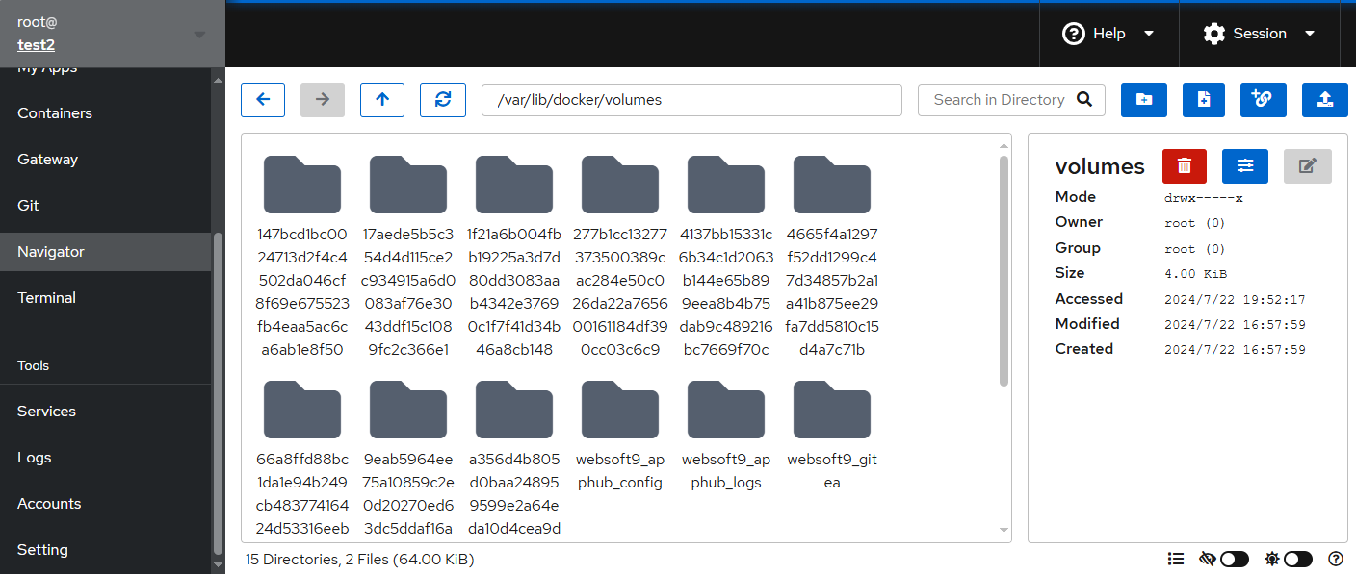Image resolution: width=1356 pixels, height=574 pixels.
Task: Refresh the current directory listing
Action: click(443, 100)
